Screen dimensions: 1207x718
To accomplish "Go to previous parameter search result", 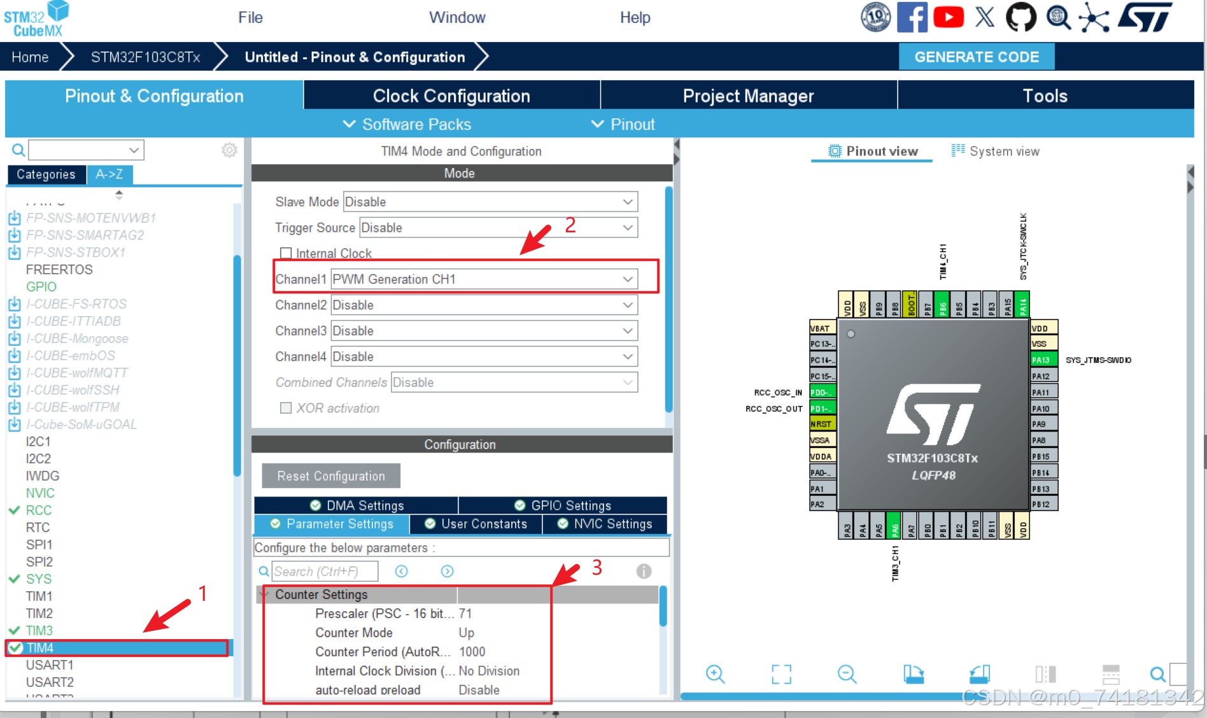I will pyautogui.click(x=401, y=571).
